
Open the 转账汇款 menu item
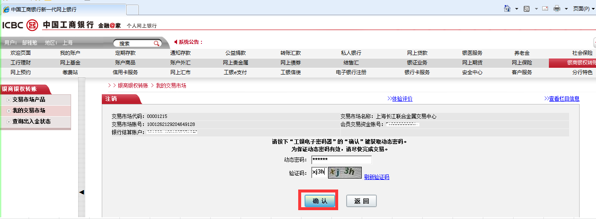[x=291, y=53]
